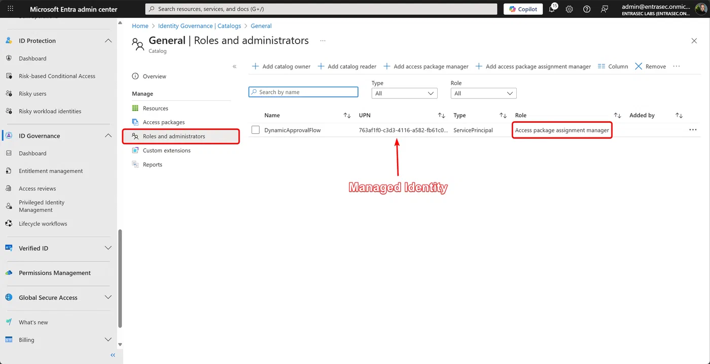Click Privileged Identity Management icon

9,206
